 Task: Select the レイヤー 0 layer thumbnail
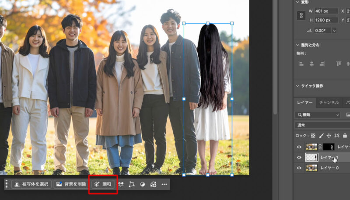pos(311,168)
